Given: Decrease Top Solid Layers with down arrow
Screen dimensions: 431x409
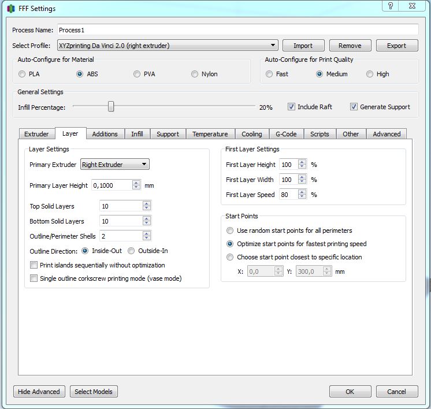Looking at the screenshot, I should tap(147, 209).
